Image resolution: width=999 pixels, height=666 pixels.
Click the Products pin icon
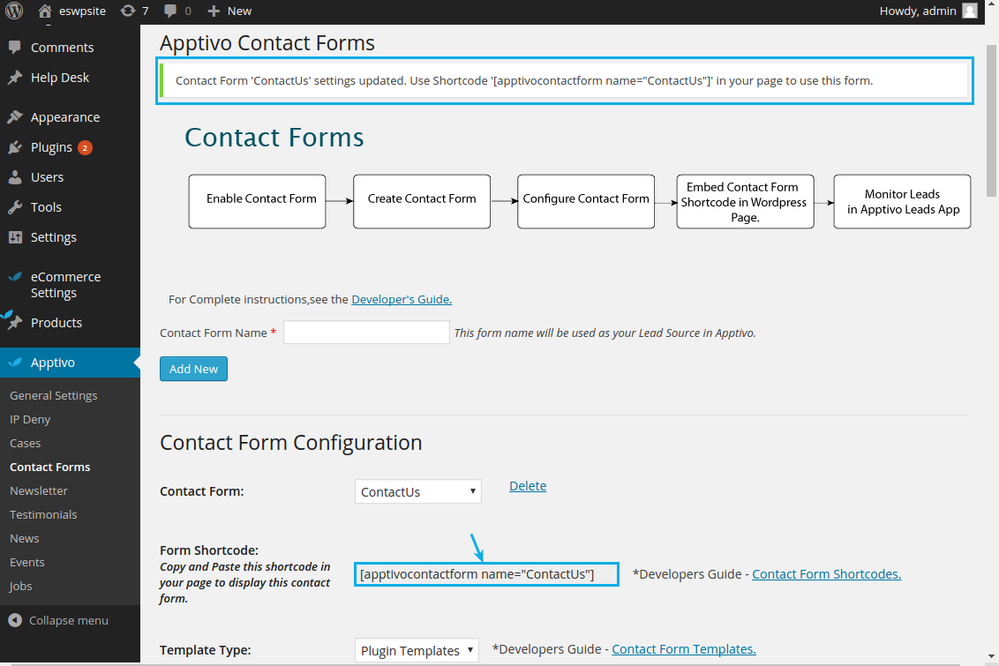point(15,322)
